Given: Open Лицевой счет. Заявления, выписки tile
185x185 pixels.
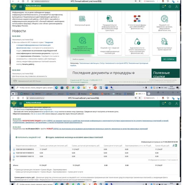Looking at the screenshot, I should [164, 22].
